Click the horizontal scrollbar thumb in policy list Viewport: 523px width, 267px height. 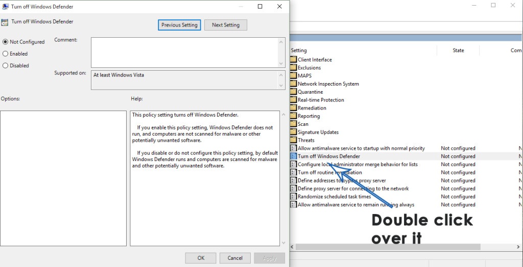pos(388,247)
